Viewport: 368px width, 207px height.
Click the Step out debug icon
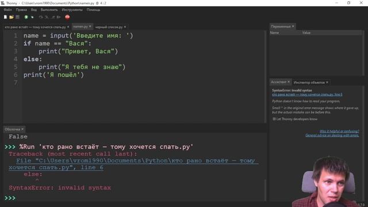[53, 17]
